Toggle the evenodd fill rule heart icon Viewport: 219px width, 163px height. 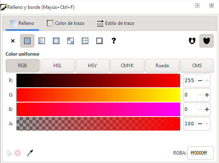pyautogui.click(x=192, y=41)
